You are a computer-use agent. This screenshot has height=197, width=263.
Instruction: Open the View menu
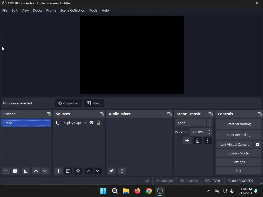25,10
